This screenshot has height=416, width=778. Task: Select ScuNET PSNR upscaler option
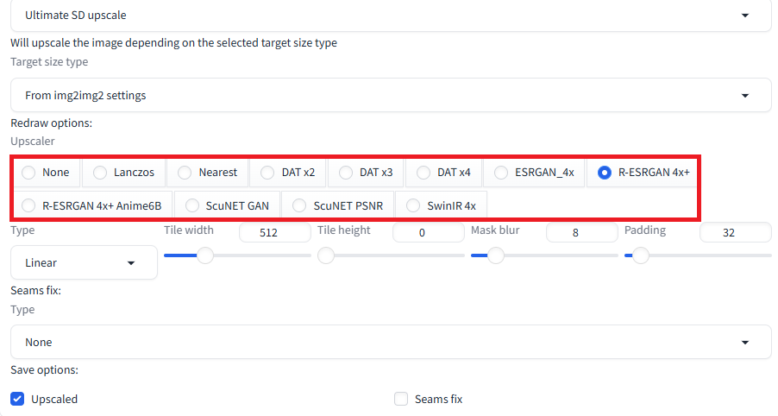(299, 205)
